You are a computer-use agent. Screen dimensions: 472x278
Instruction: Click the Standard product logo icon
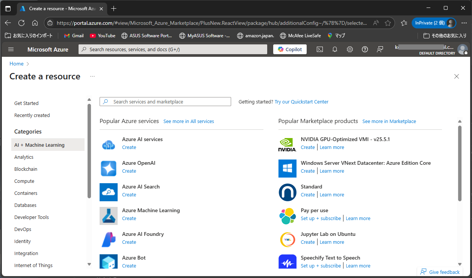[x=287, y=192]
